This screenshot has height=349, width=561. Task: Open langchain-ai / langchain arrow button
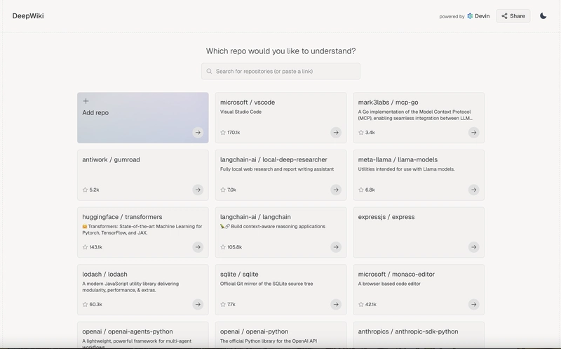336,247
